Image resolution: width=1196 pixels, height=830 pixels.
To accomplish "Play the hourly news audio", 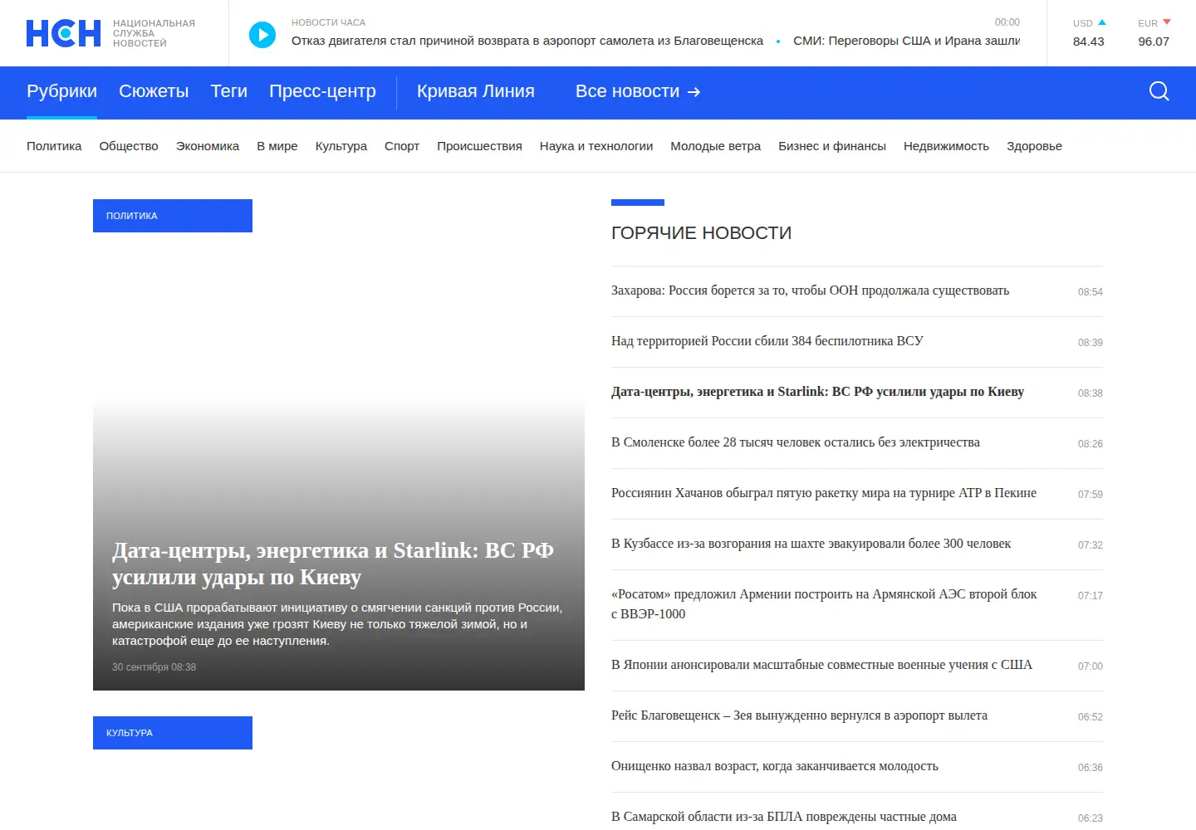I will pyautogui.click(x=262, y=34).
